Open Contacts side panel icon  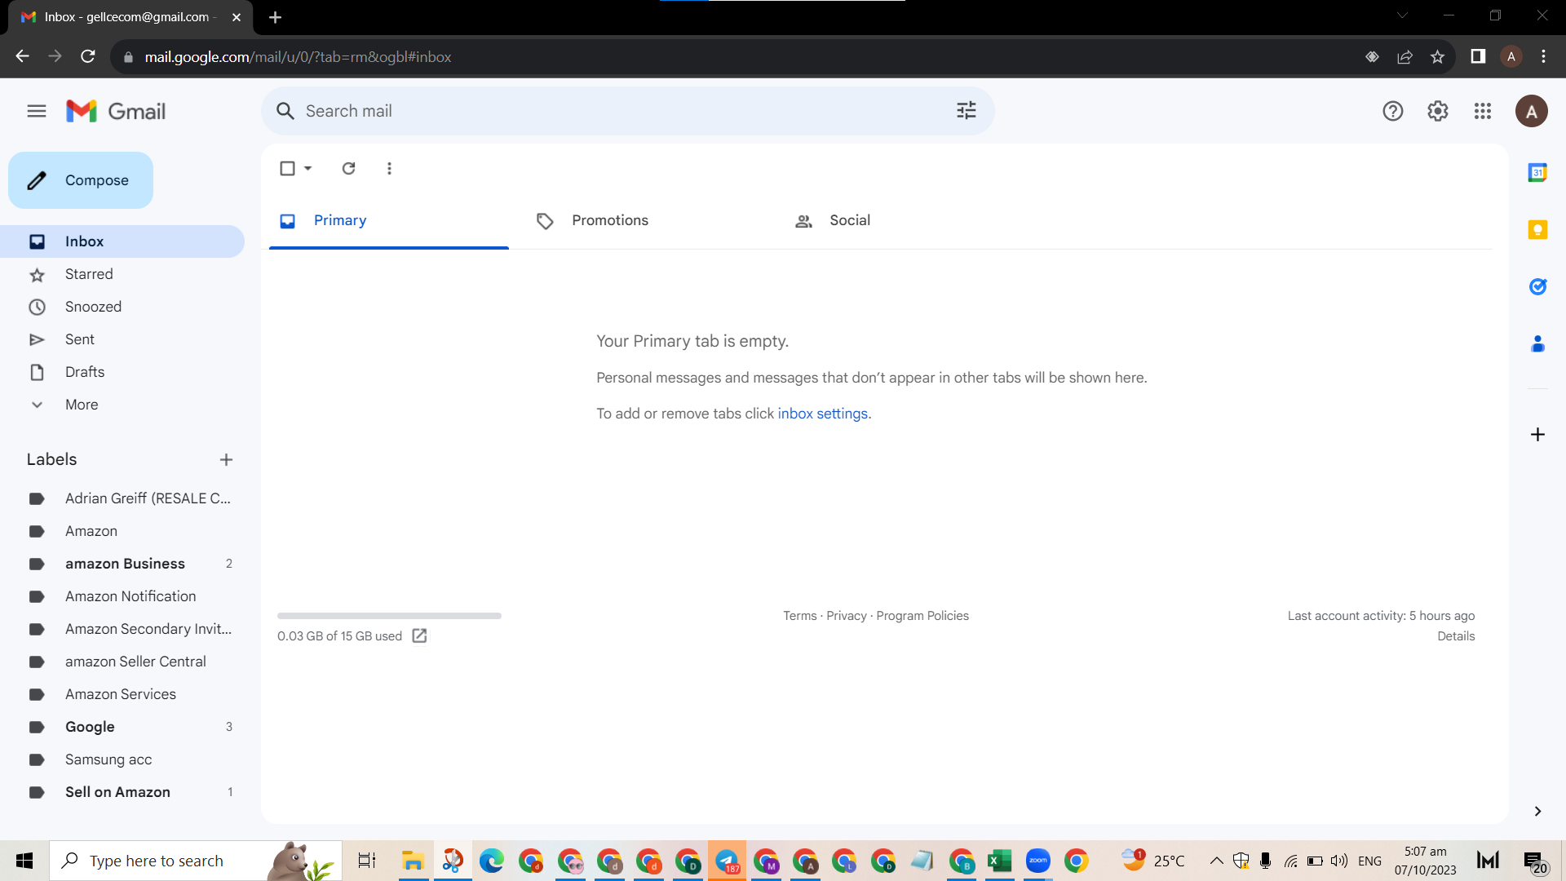[1537, 343]
